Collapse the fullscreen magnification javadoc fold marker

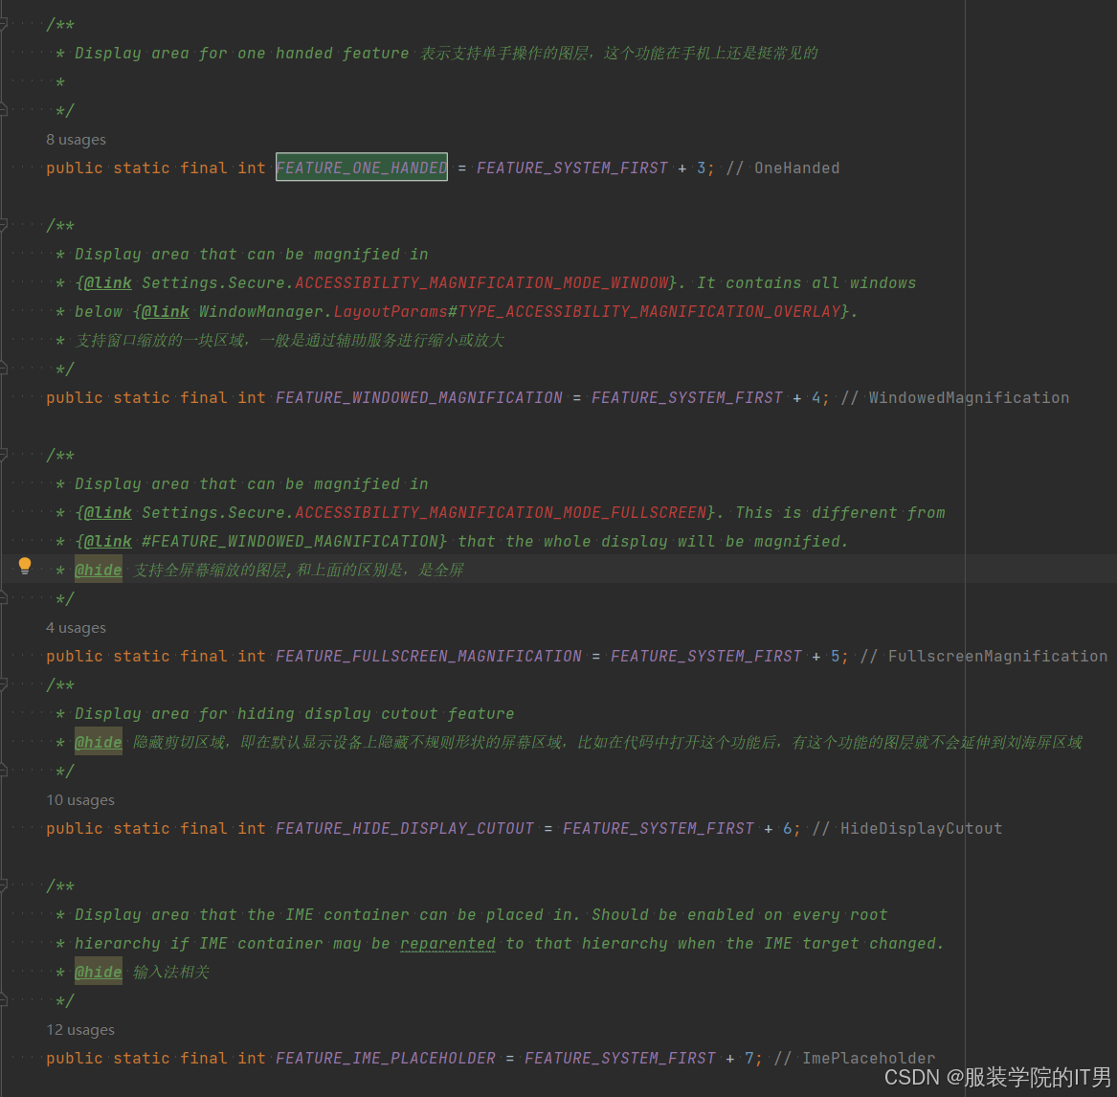[x=3, y=455]
